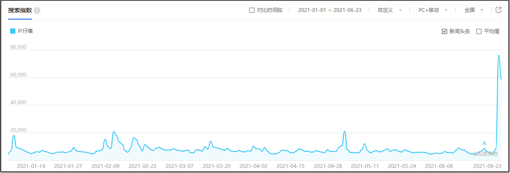Click the 2021-02-22 axis date label

[142, 166]
